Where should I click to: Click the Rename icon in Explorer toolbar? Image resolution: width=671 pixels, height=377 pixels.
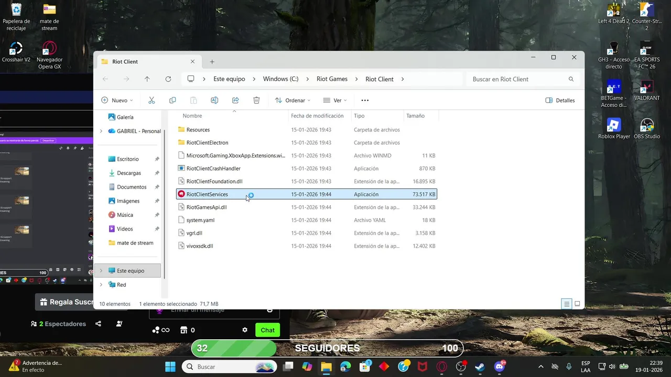click(x=214, y=100)
